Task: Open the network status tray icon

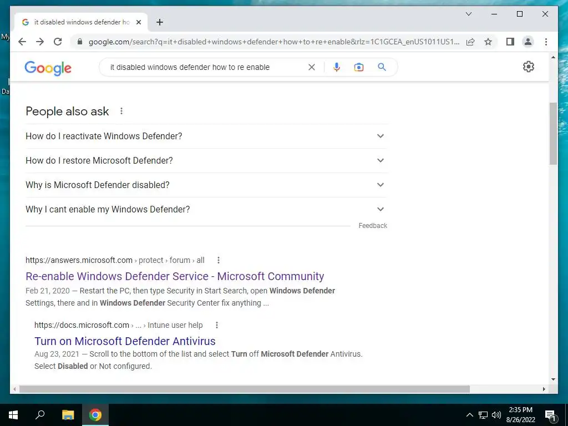Action: 483,415
